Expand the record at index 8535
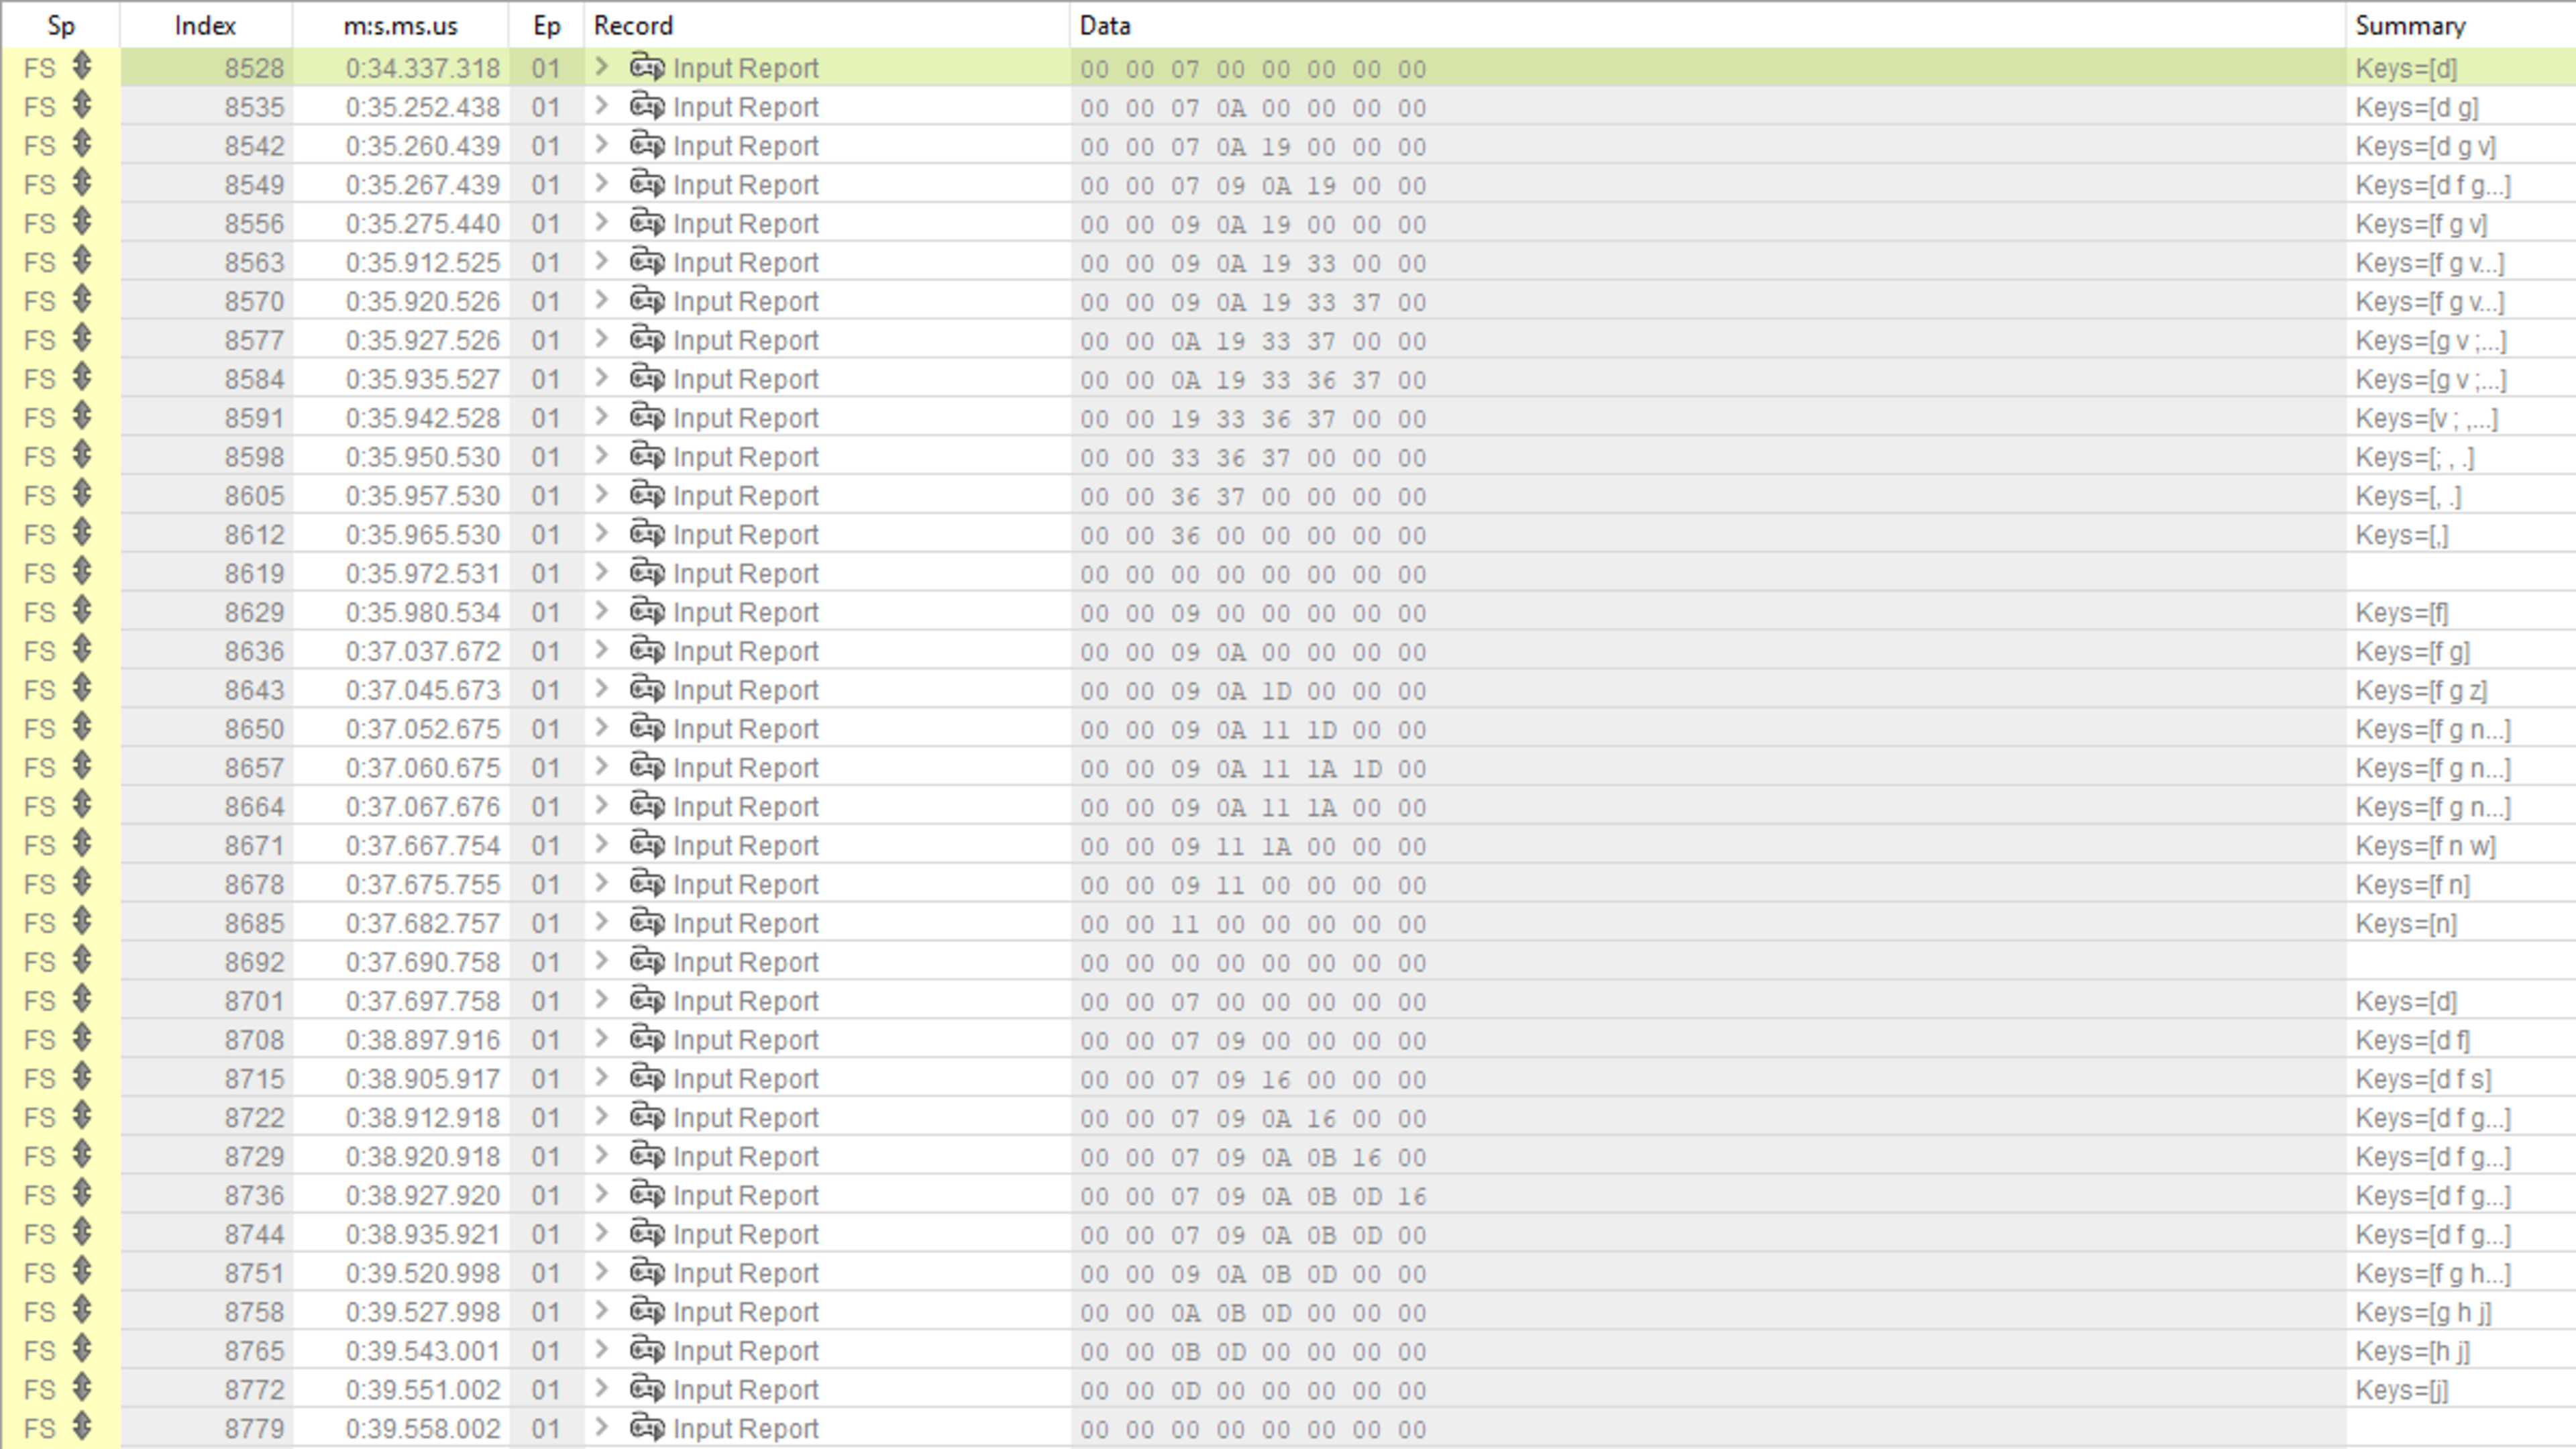The image size is (2576, 1449). (601, 106)
